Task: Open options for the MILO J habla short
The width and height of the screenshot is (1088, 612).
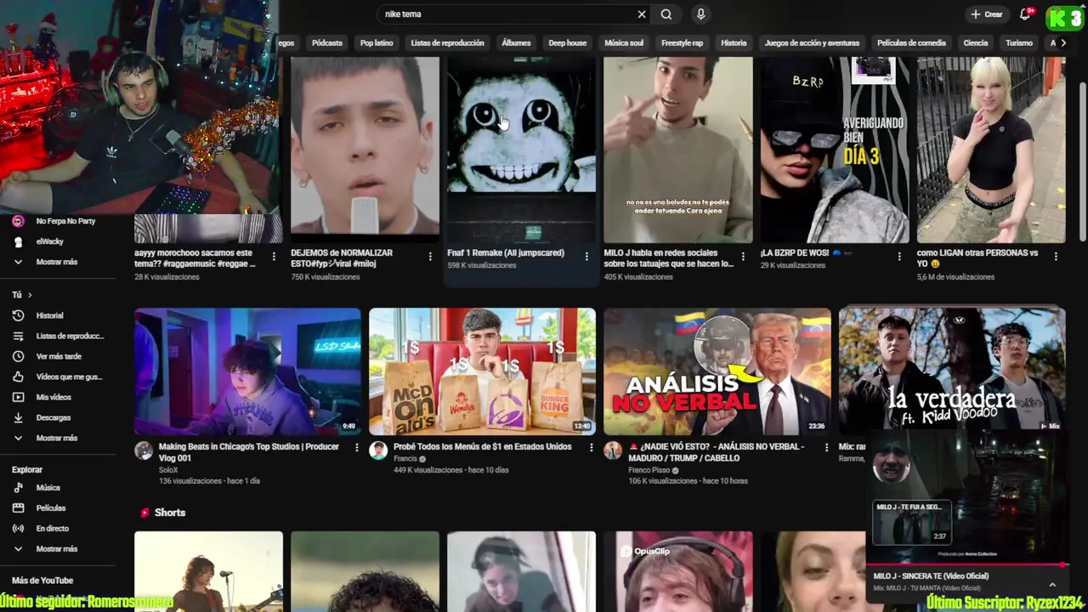Action: click(743, 256)
